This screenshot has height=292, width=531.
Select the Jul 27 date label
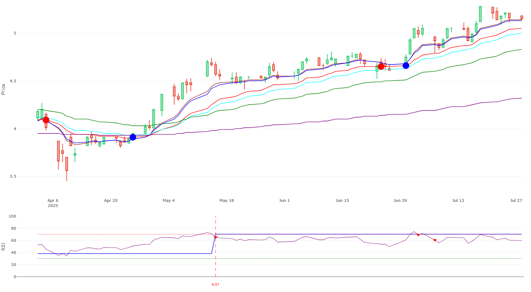point(516,200)
